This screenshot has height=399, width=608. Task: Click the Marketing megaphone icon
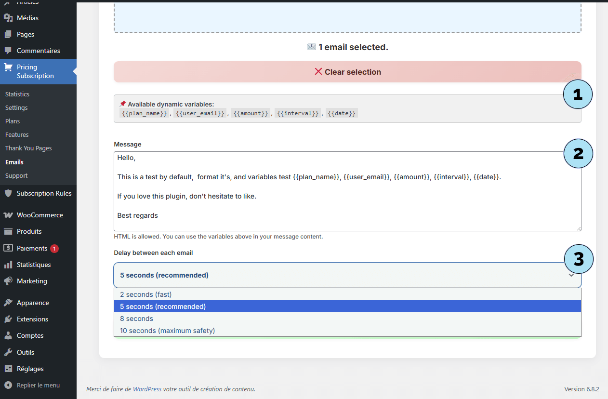8,281
